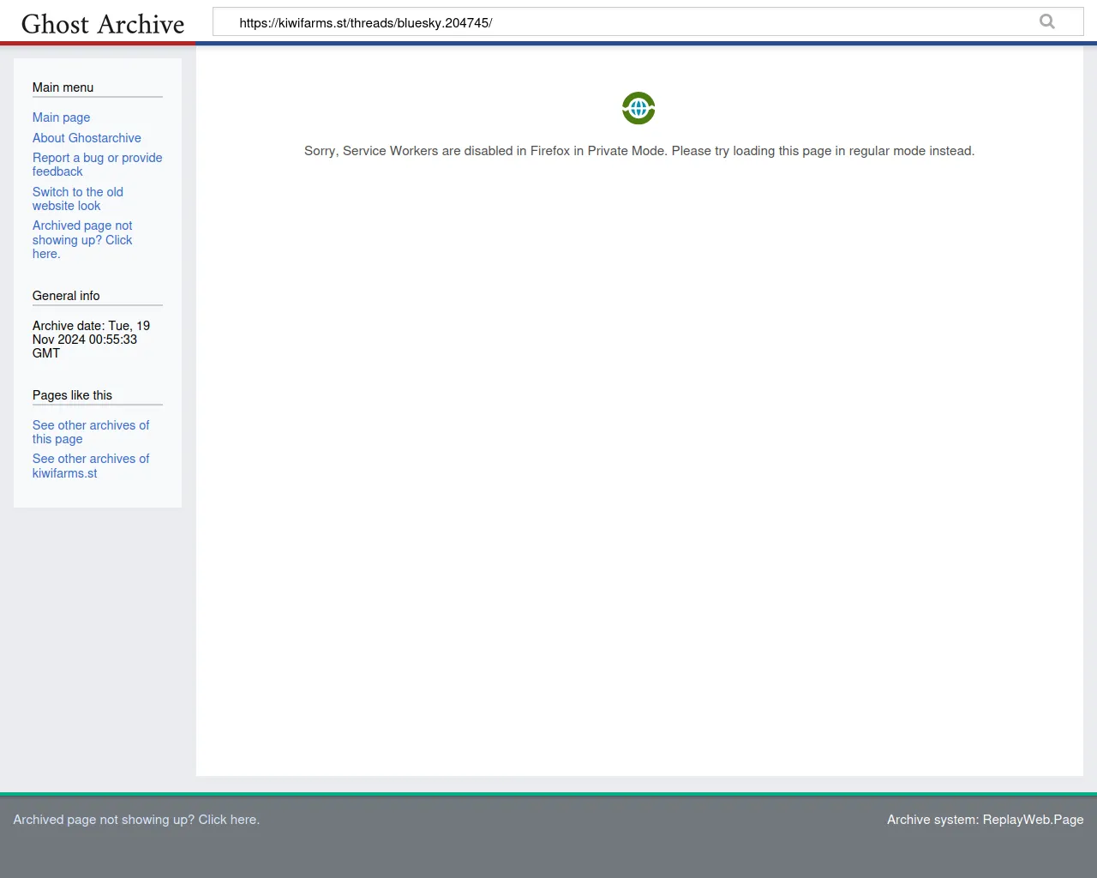
Task: Click the green ReplayWeb.page globe logo
Action: [638, 108]
